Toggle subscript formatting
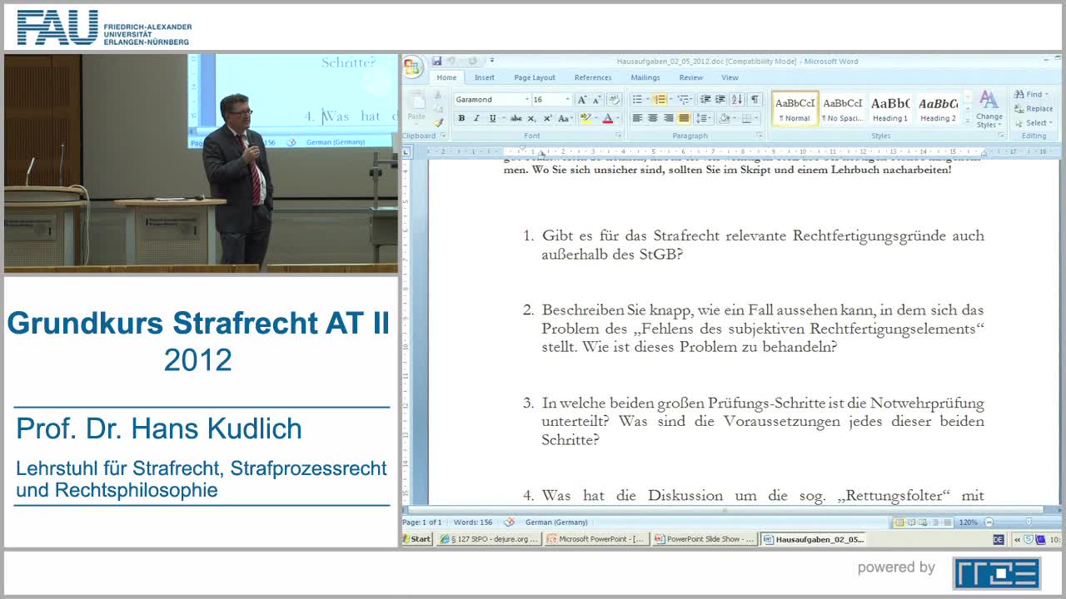Screen dimensions: 1066x599 coord(531,118)
